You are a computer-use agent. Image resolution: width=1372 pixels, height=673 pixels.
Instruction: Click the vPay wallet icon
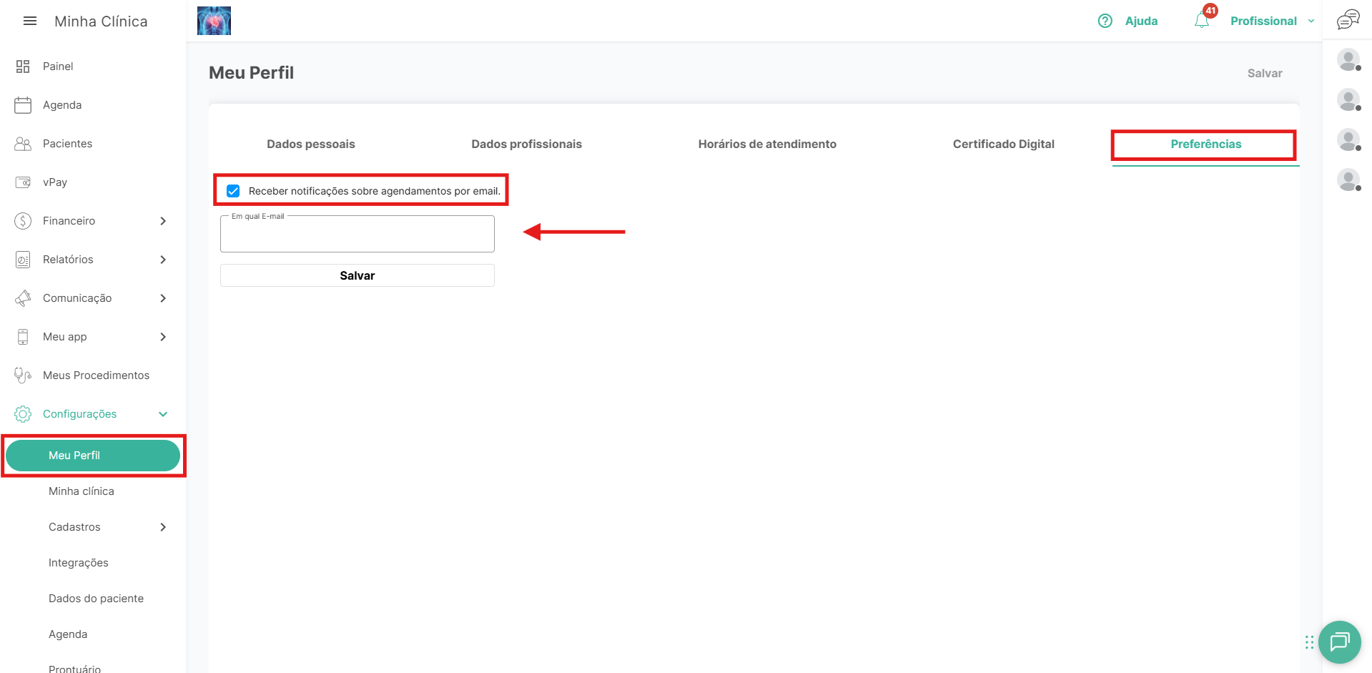(23, 182)
